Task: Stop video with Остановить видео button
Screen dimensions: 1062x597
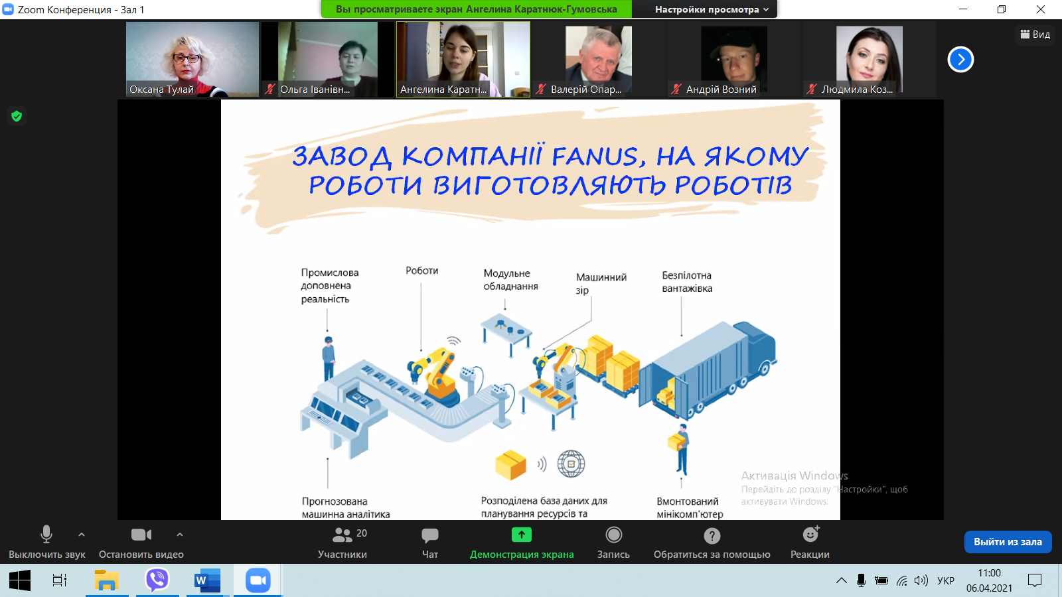Action: 141,542
